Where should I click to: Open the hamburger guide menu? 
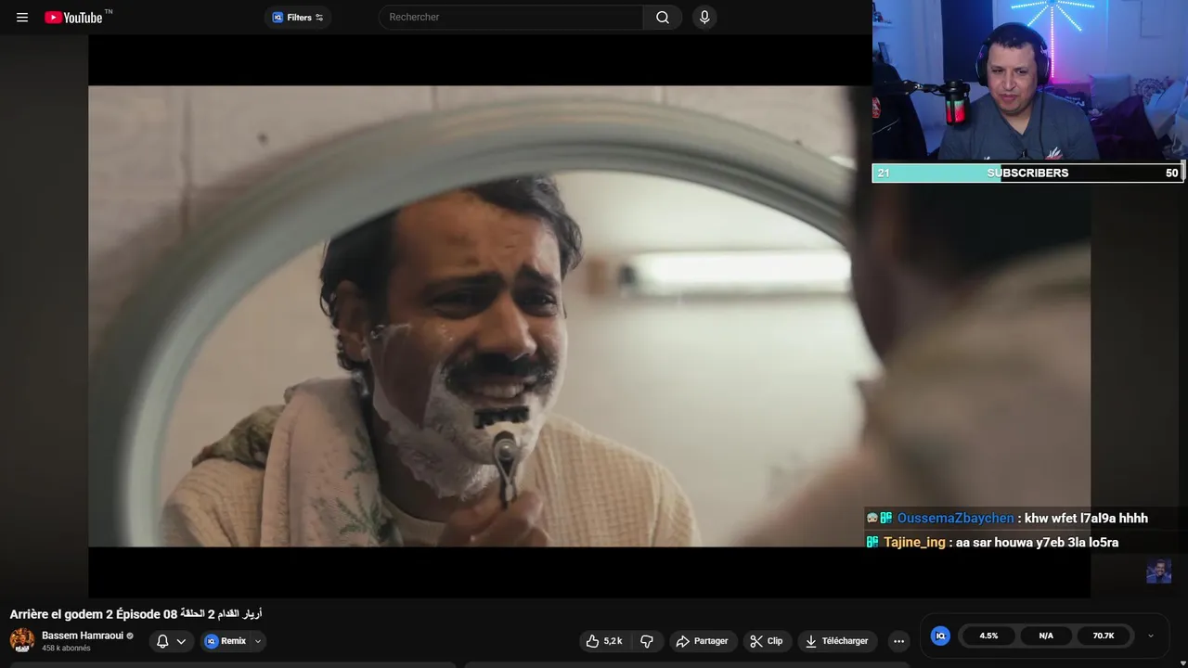pos(22,17)
